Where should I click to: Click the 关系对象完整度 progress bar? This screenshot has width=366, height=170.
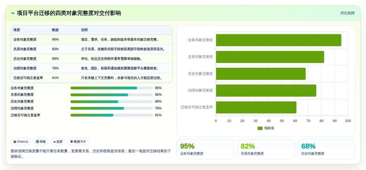(x=111, y=95)
